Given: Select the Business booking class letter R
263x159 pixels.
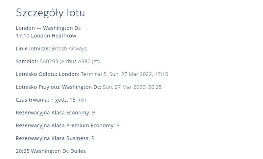Looking at the screenshot, I should pyautogui.click(x=93, y=138).
